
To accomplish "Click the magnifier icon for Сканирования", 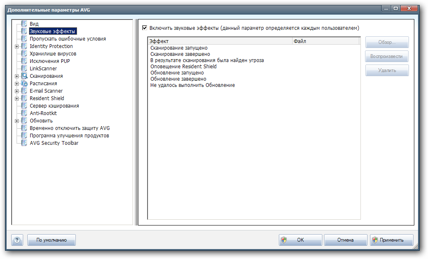I will pyautogui.click(x=24, y=76).
